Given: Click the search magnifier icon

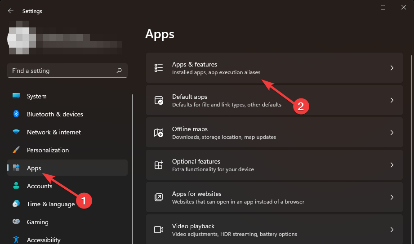Looking at the screenshot, I should pos(119,71).
